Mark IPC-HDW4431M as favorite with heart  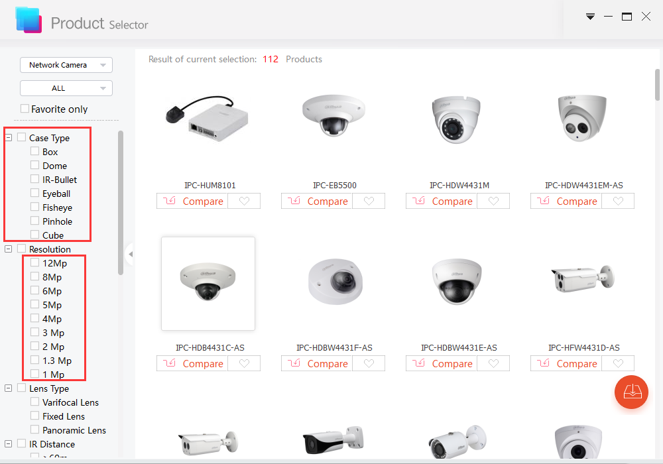(493, 201)
